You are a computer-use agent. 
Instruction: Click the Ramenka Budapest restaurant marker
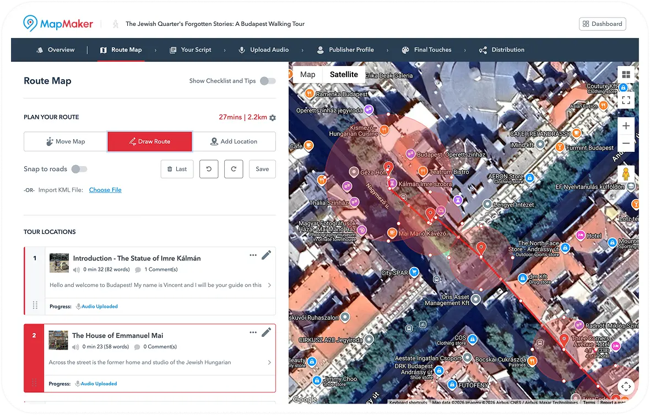[309, 94]
